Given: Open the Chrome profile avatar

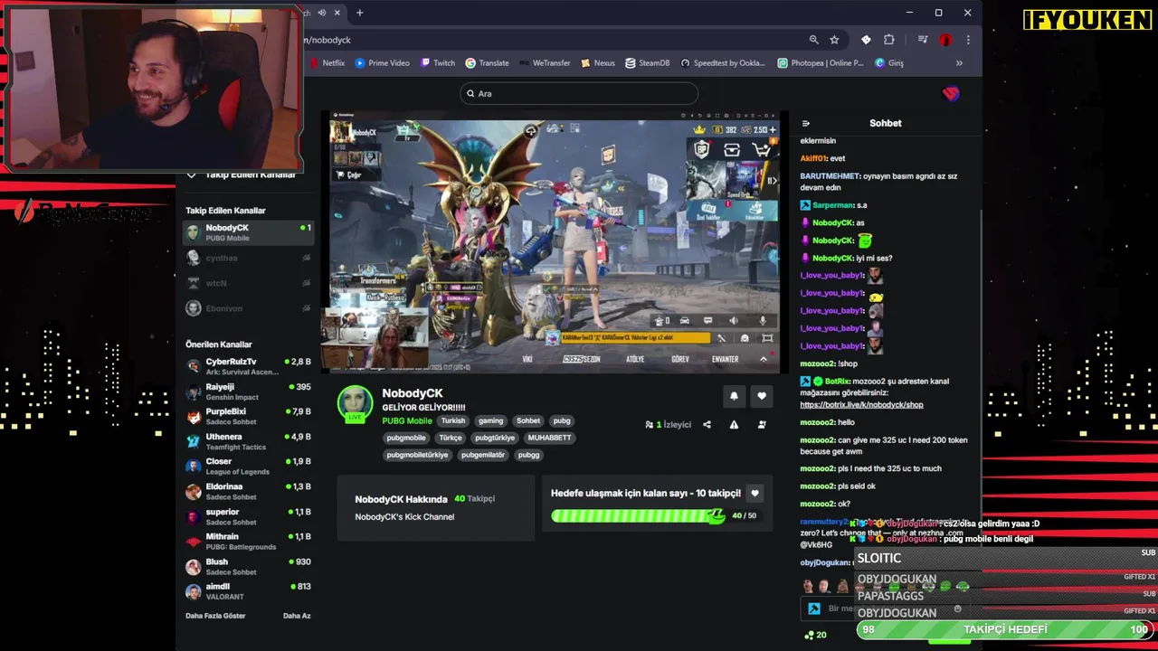Looking at the screenshot, I should 945,40.
